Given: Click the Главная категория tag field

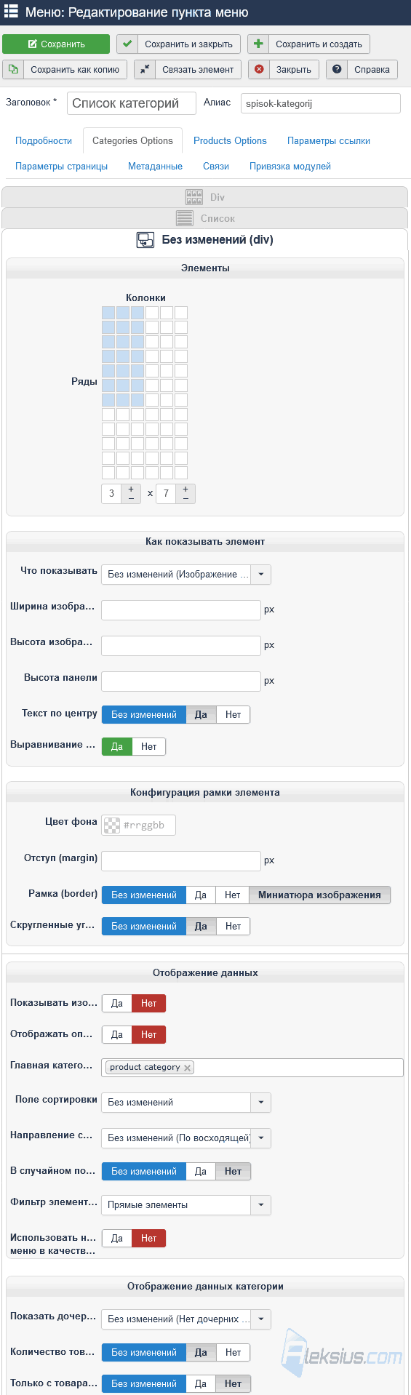Looking at the screenshot, I should point(252,1068).
